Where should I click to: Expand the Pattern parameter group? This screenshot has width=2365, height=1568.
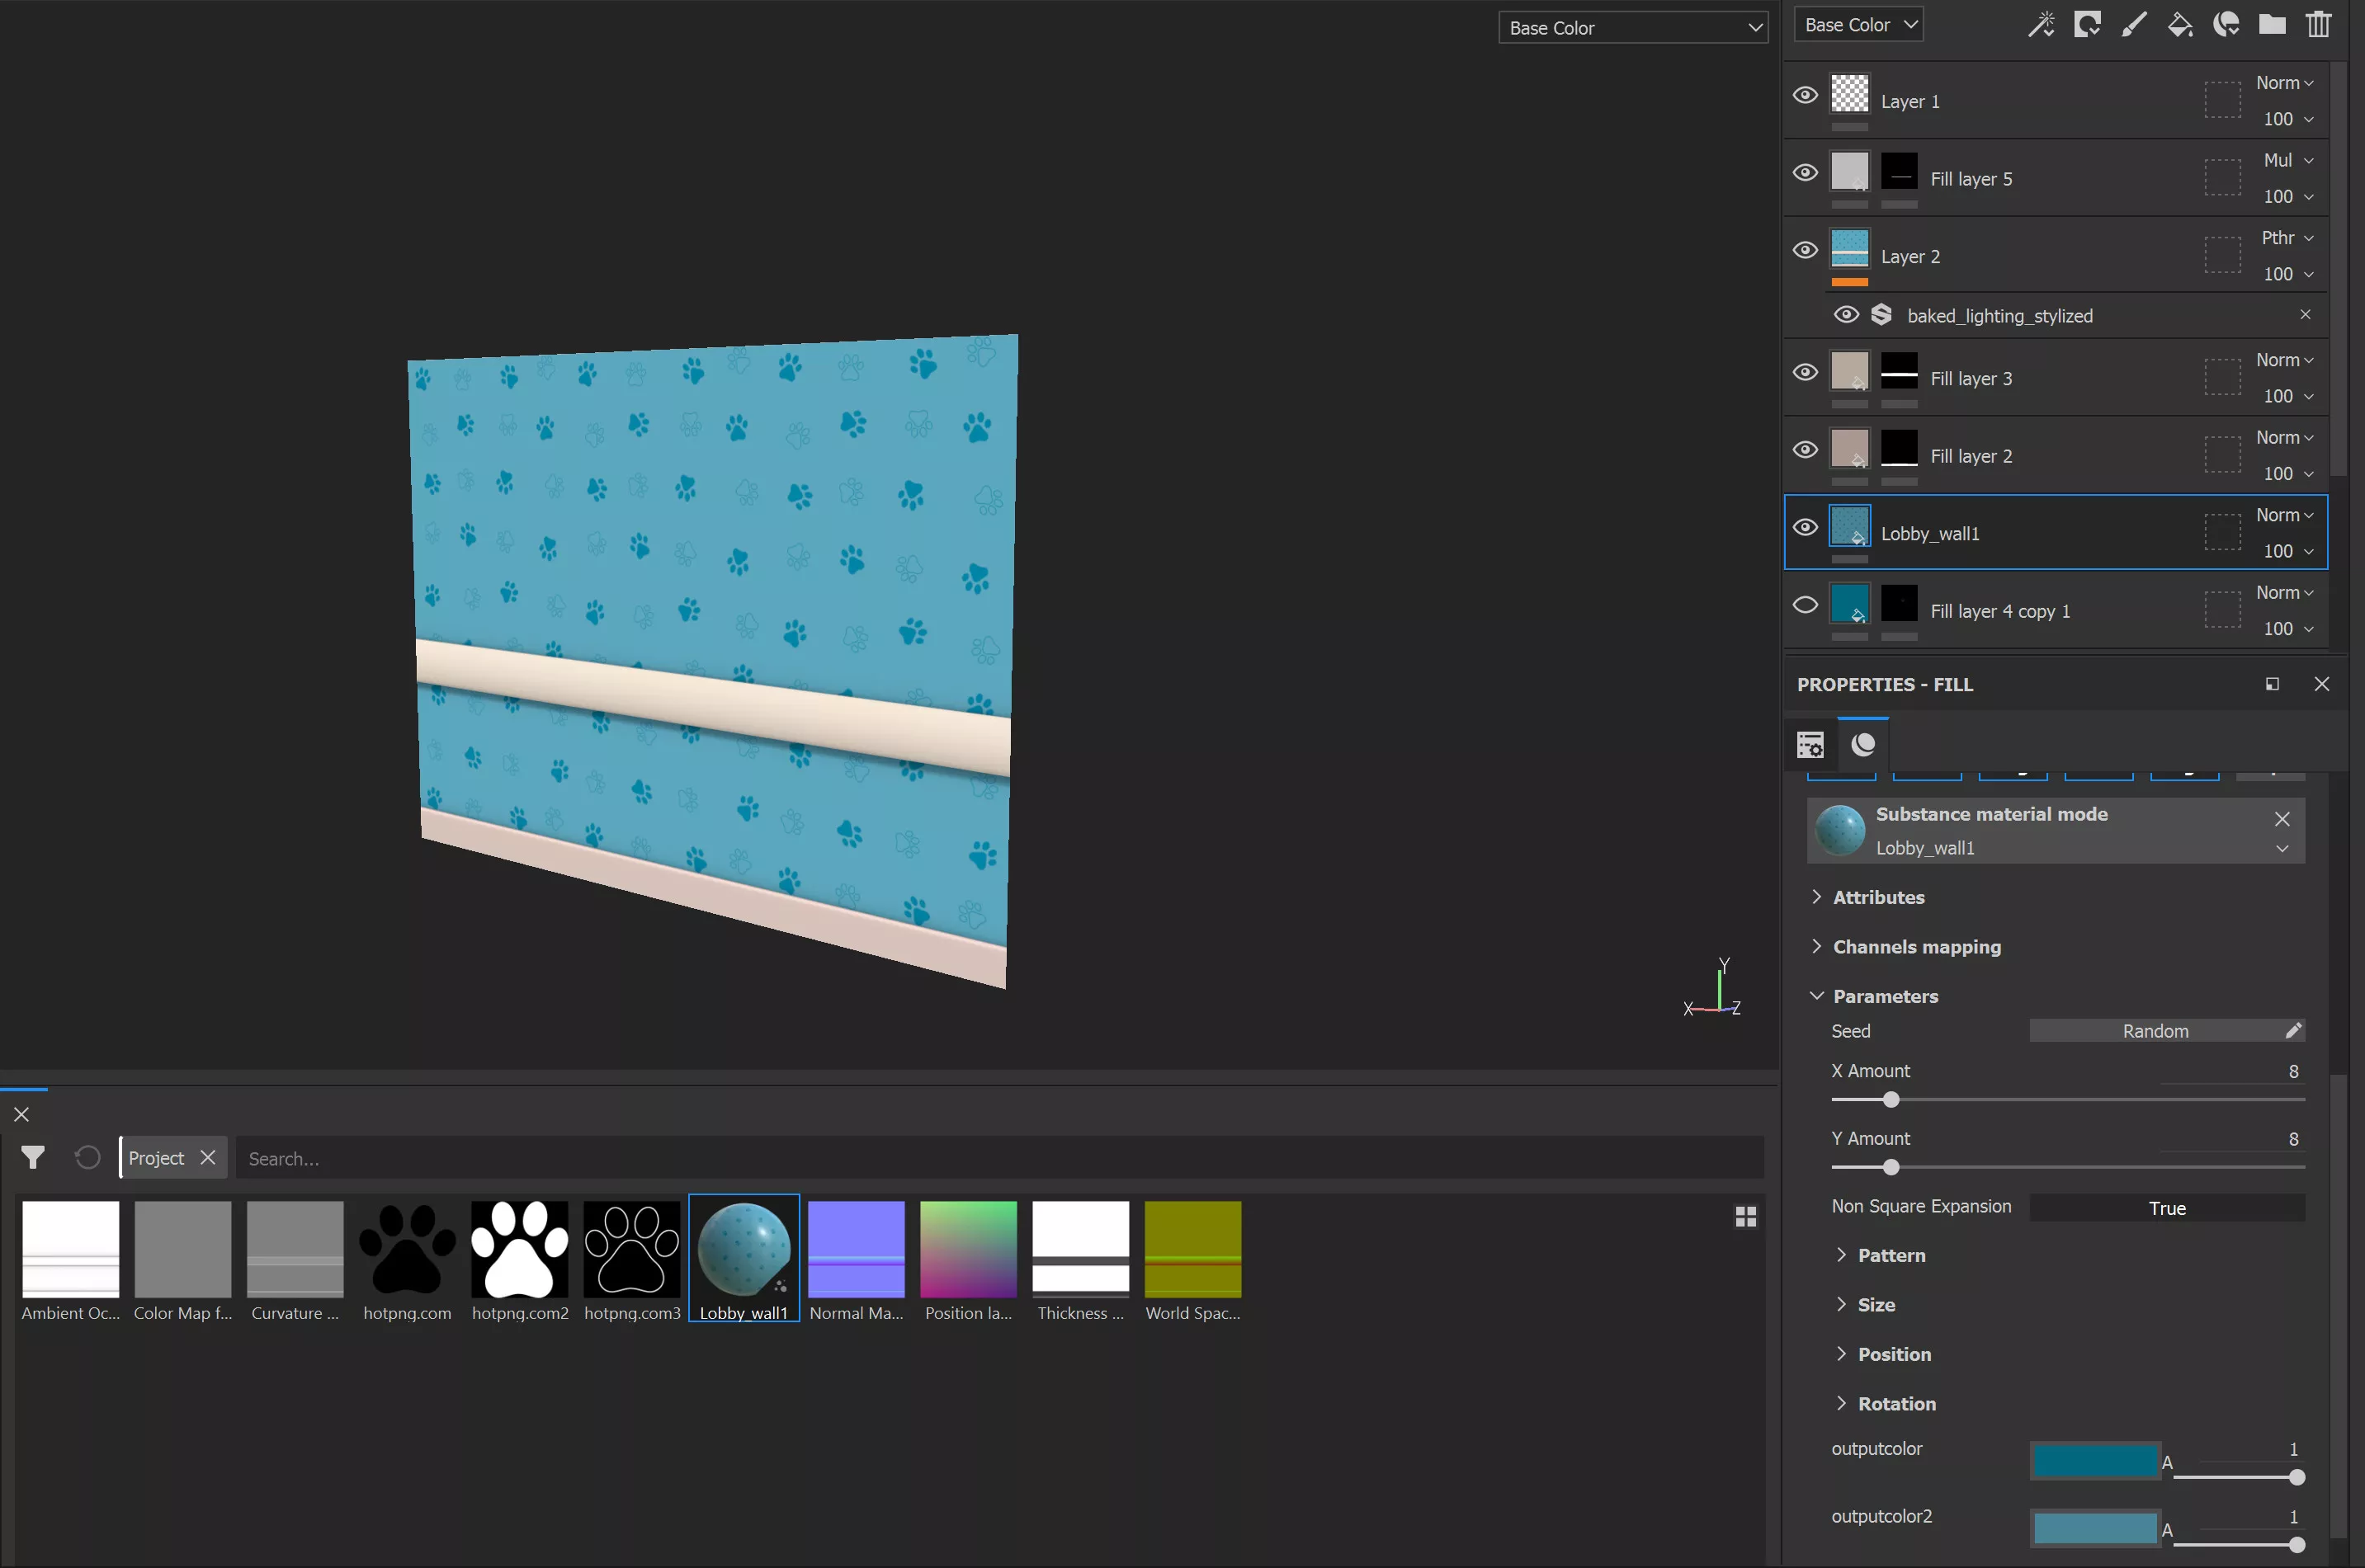click(1890, 1255)
